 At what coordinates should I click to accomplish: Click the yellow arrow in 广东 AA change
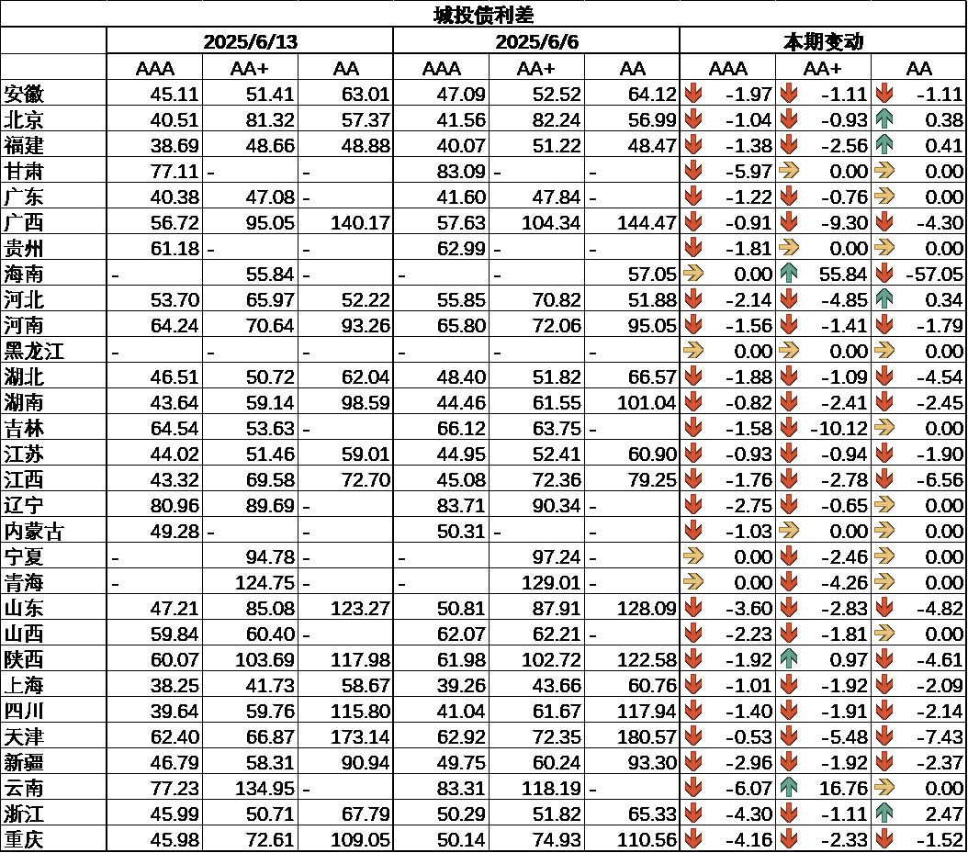[884, 196]
